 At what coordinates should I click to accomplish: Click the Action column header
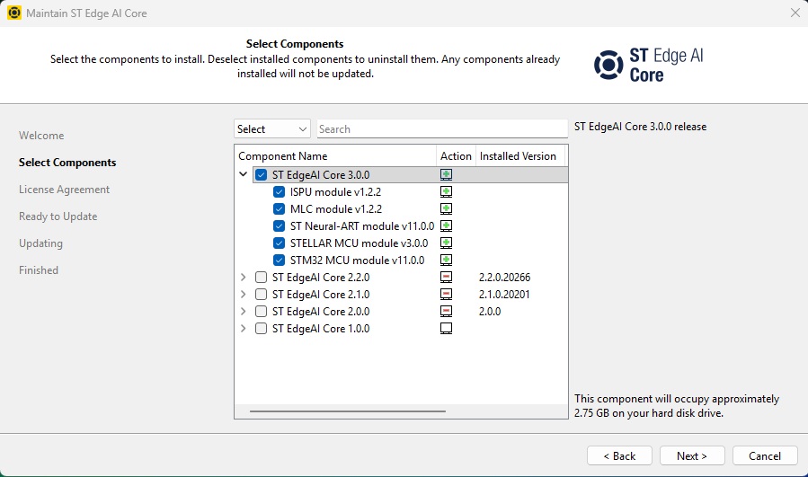pyautogui.click(x=456, y=156)
